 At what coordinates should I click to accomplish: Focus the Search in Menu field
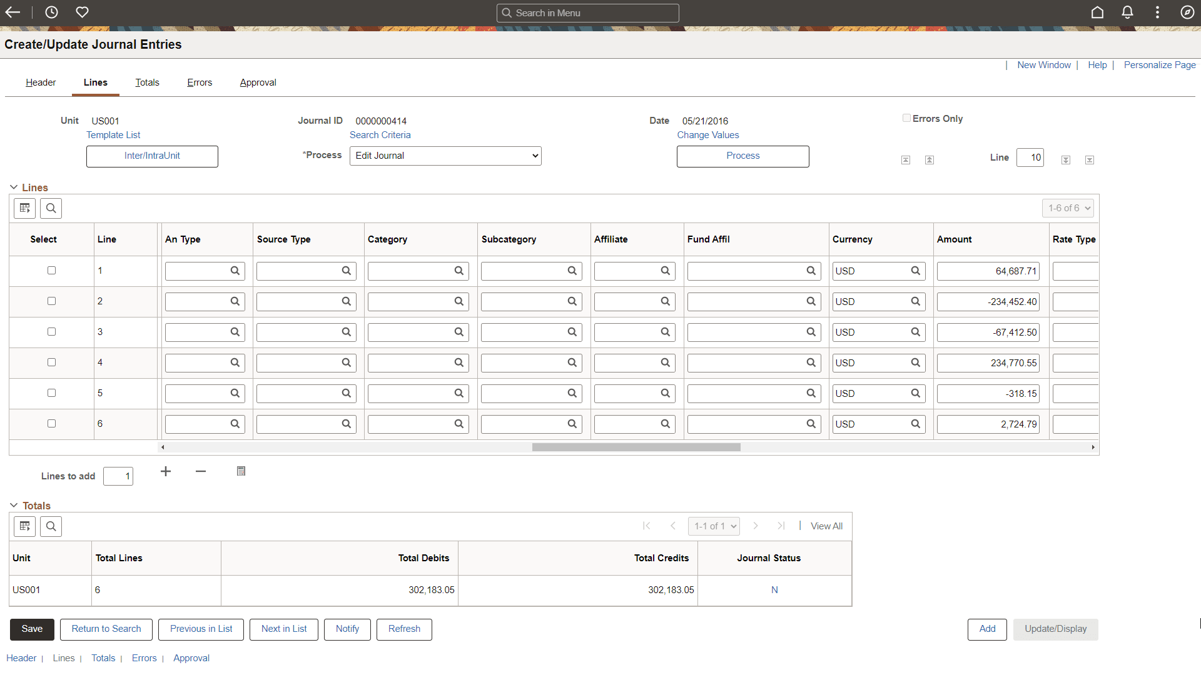(588, 13)
